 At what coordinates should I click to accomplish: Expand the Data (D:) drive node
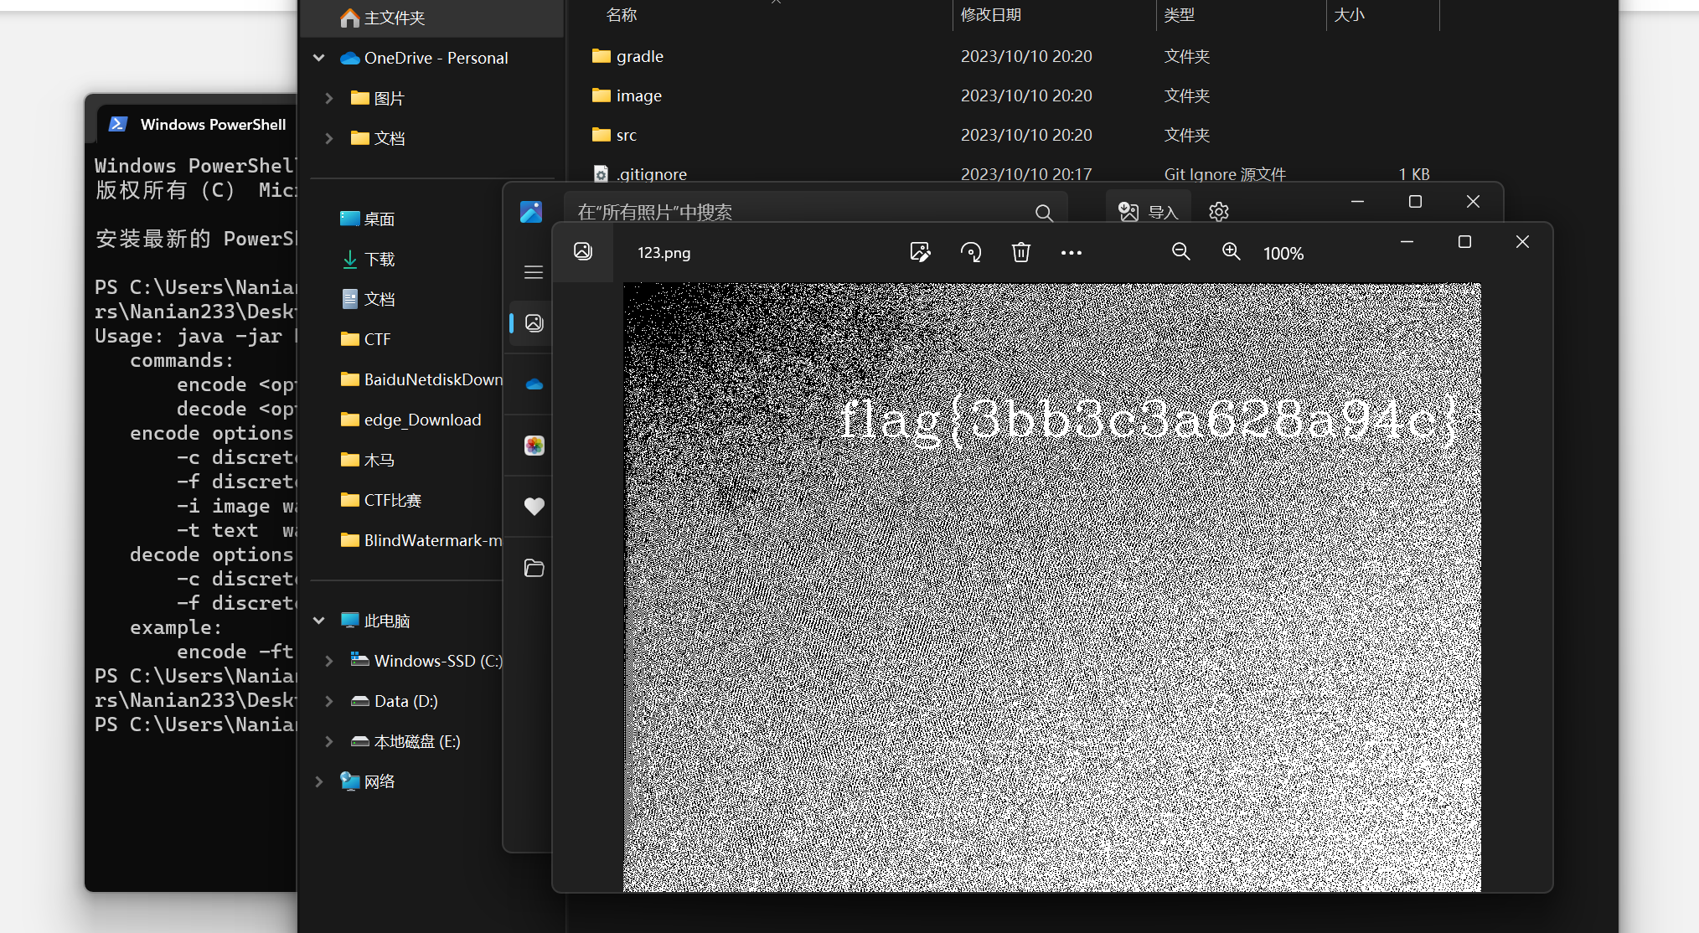[x=329, y=701]
